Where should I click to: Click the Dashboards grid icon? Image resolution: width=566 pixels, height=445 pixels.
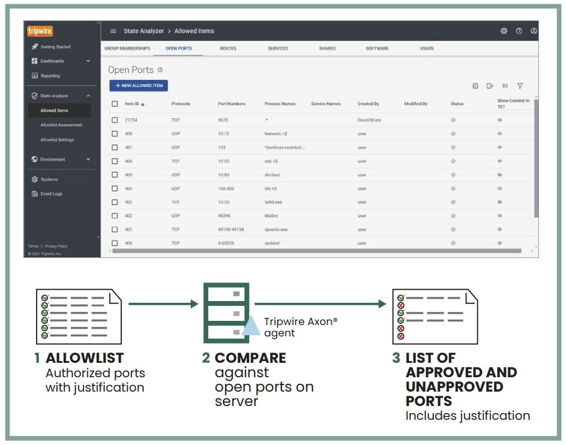pos(34,61)
